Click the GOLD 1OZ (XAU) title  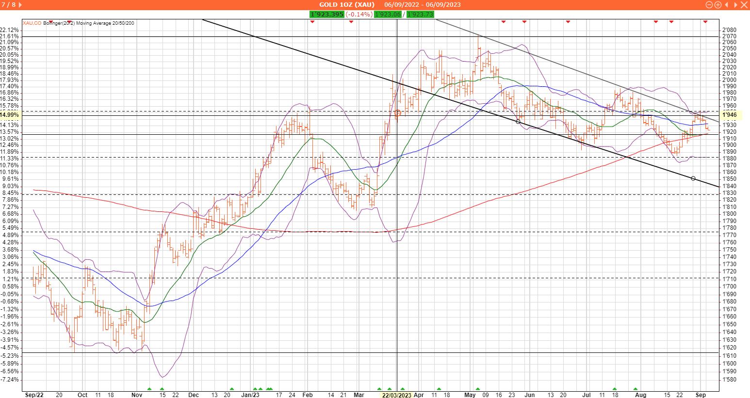(x=346, y=5)
